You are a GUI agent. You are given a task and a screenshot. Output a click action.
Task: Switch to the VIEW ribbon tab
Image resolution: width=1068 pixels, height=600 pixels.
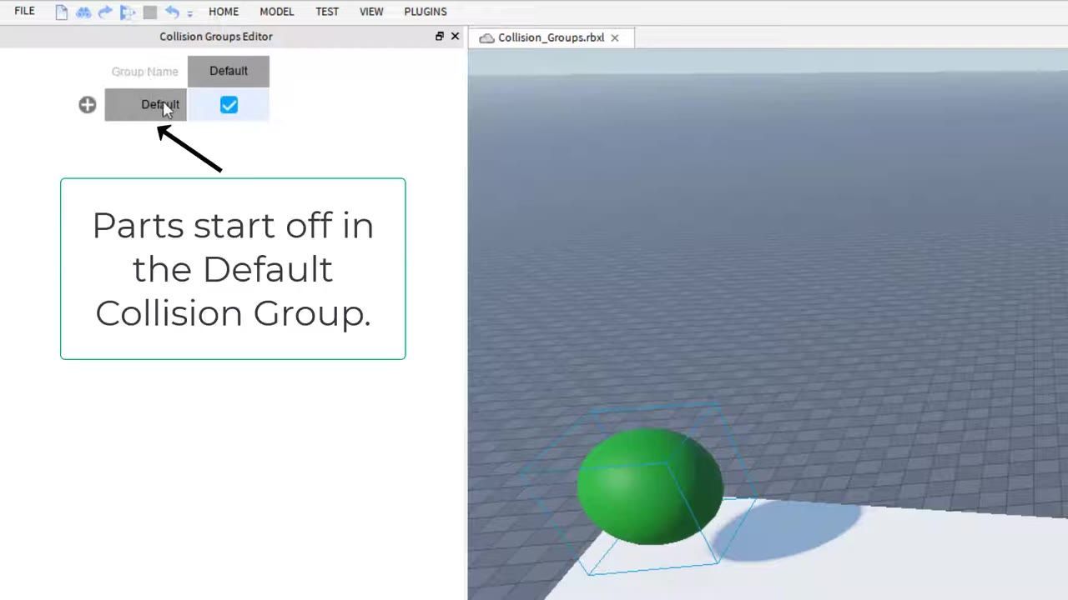[371, 12]
